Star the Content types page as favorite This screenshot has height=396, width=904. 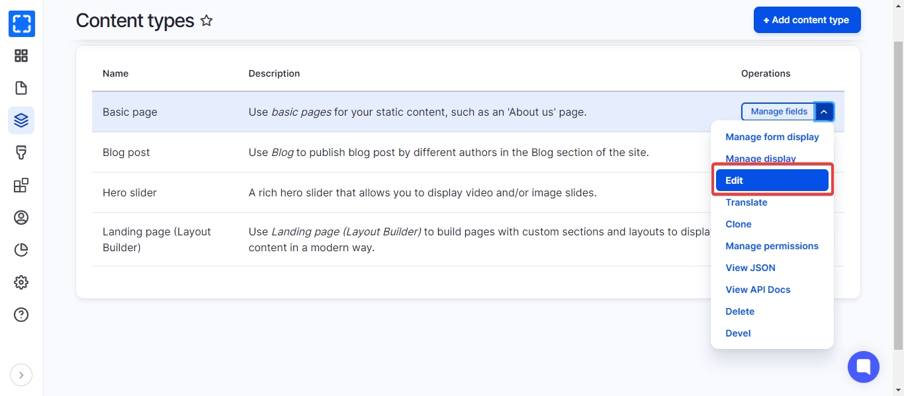click(x=206, y=20)
